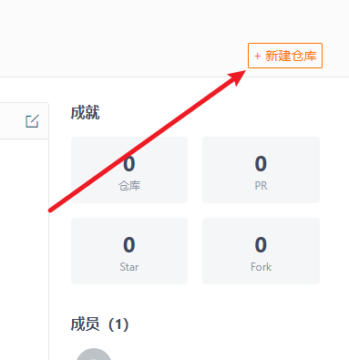349x360 pixels.
Task: Click the PR label text
Action: [x=261, y=186]
